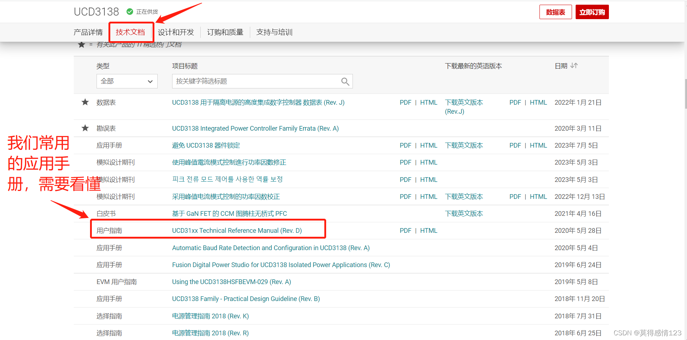687x340 pixels.
Task: Click the 白皮书 type cell
Action: 106,214
